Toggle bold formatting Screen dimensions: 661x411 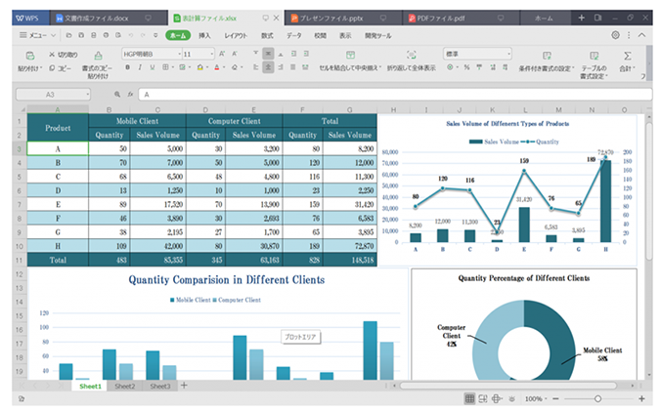[126, 68]
